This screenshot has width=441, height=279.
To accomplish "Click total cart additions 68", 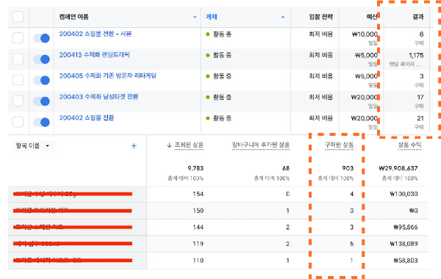I will coord(286,168).
